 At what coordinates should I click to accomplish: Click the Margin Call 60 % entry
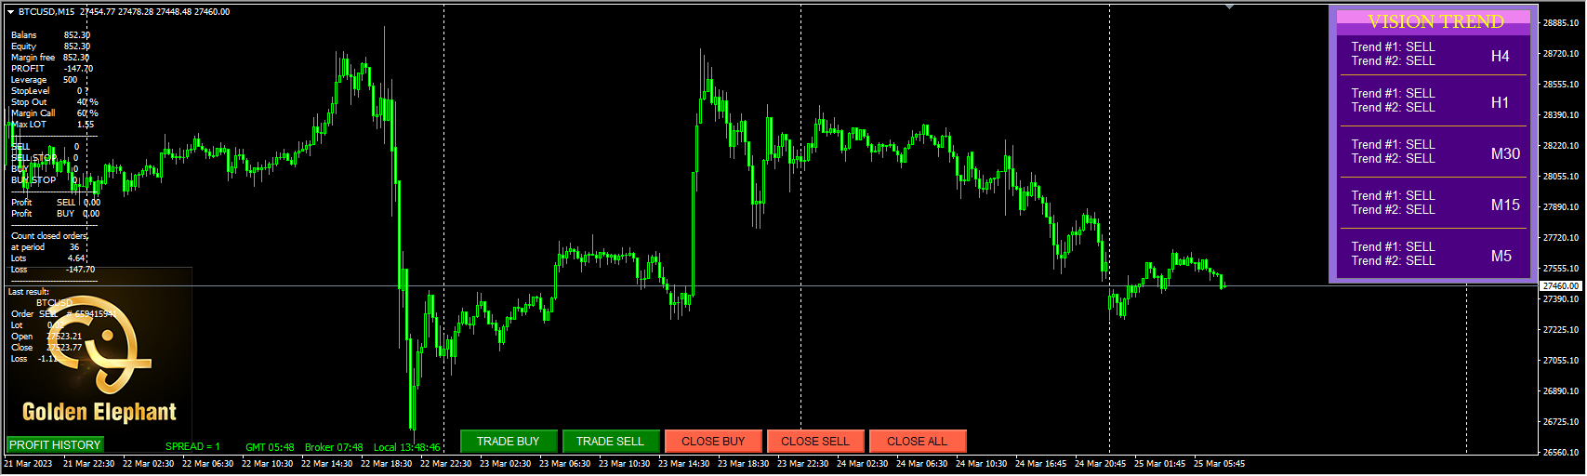[55, 113]
